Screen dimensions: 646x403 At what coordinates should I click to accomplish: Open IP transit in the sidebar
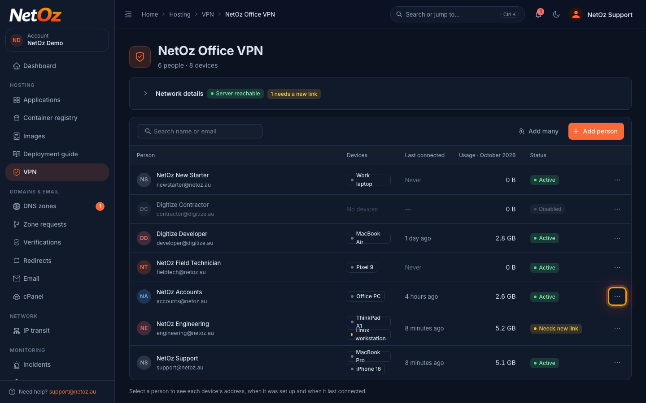point(57,330)
